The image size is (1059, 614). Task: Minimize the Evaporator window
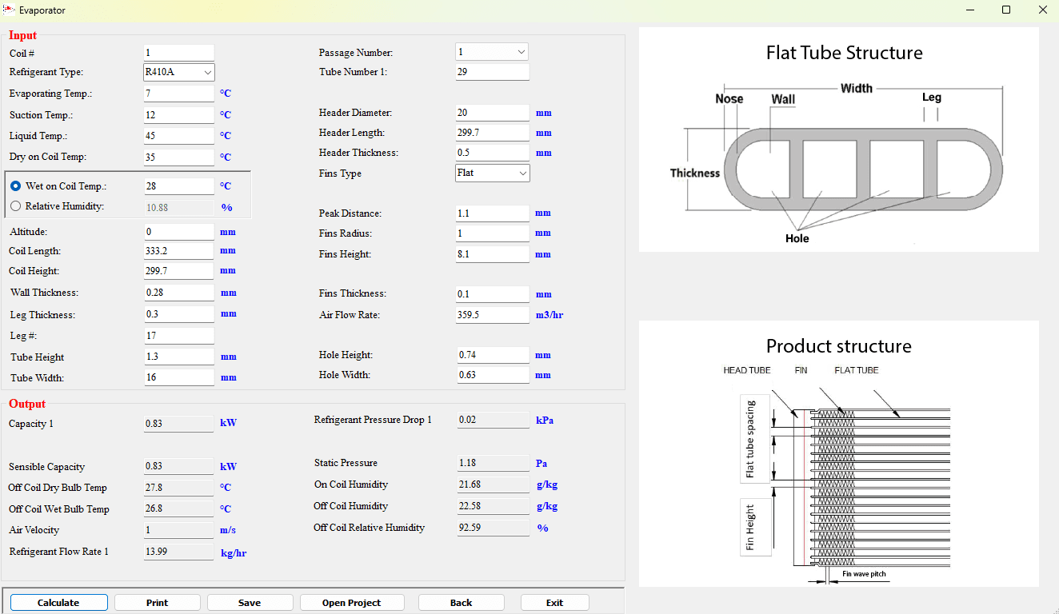(x=970, y=10)
